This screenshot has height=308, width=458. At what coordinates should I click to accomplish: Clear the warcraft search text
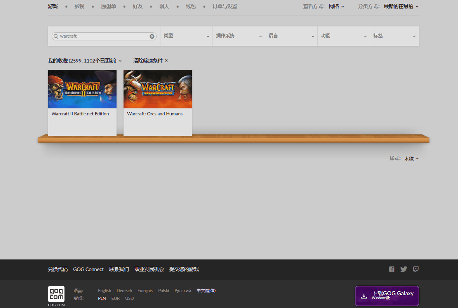coord(152,36)
